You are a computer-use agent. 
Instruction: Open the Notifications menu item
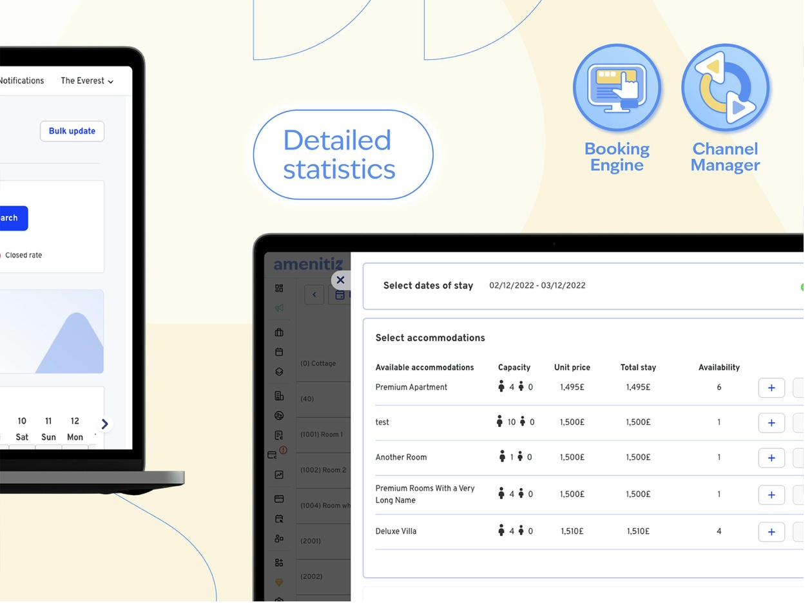pos(22,82)
